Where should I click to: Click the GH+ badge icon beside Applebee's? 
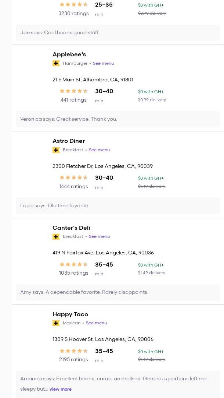(56, 63)
